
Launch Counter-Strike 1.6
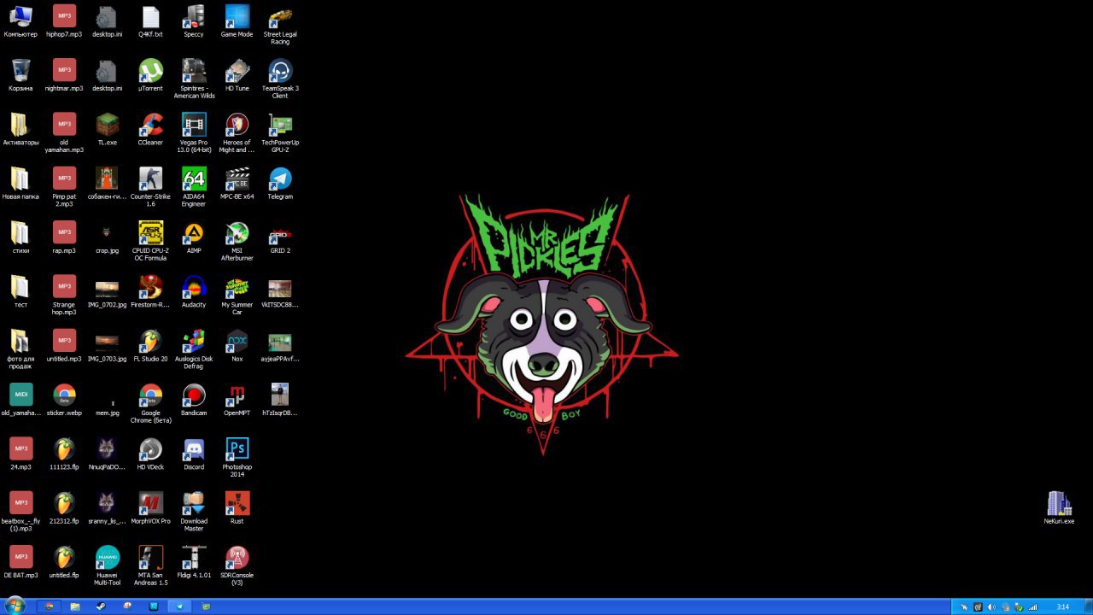tap(150, 187)
